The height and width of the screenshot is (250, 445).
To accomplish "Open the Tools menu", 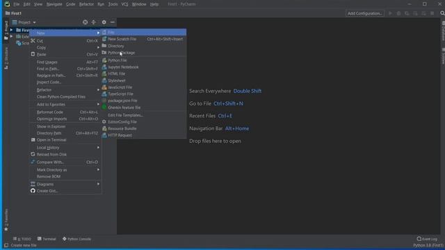I will [113, 4].
